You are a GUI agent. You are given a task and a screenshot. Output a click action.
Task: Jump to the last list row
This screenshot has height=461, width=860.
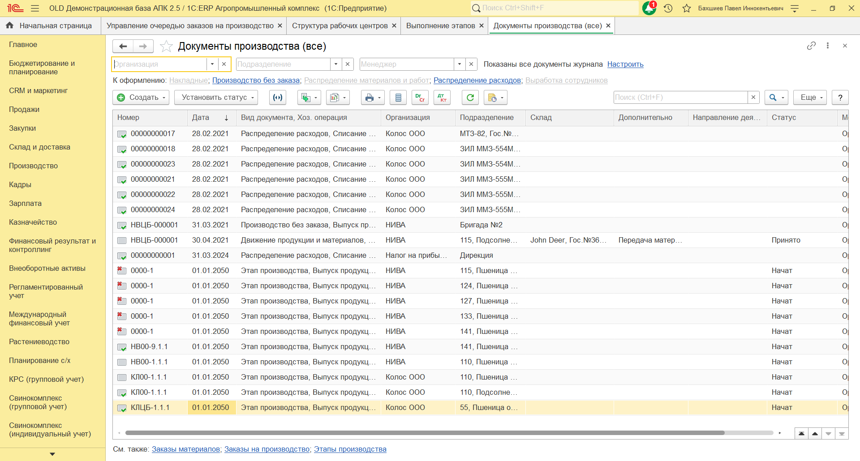click(842, 433)
